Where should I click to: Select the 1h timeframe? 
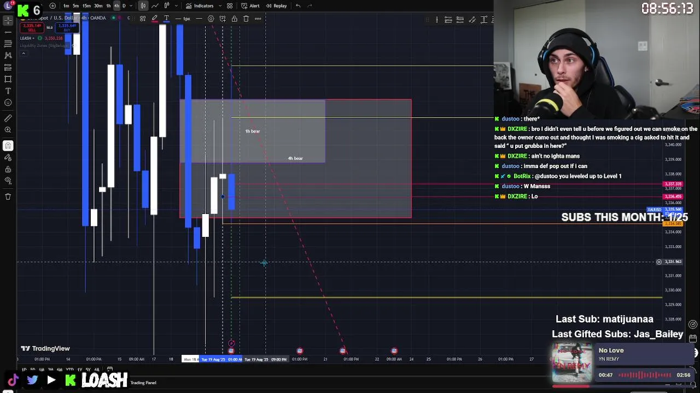coord(108,5)
